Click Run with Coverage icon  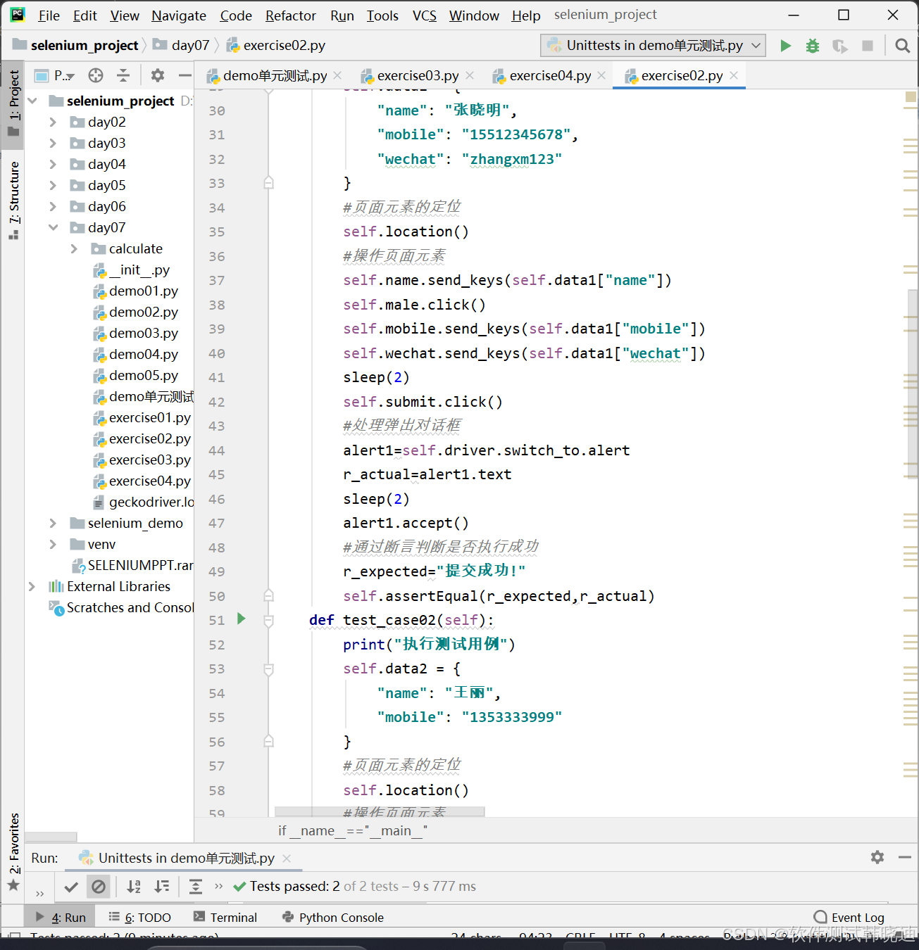(x=839, y=46)
